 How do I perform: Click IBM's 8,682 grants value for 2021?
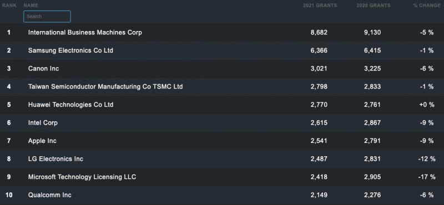click(x=319, y=33)
